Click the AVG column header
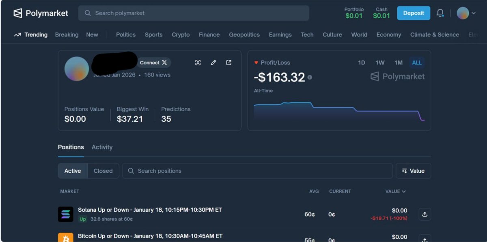 point(314,191)
